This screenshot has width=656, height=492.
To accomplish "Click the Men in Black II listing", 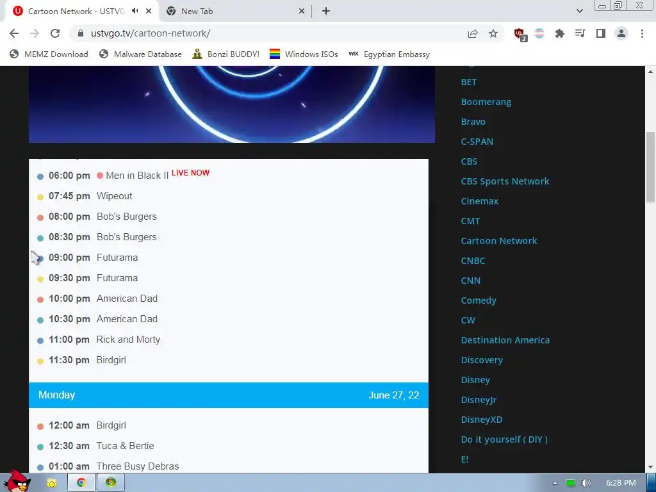I will click(137, 176).
